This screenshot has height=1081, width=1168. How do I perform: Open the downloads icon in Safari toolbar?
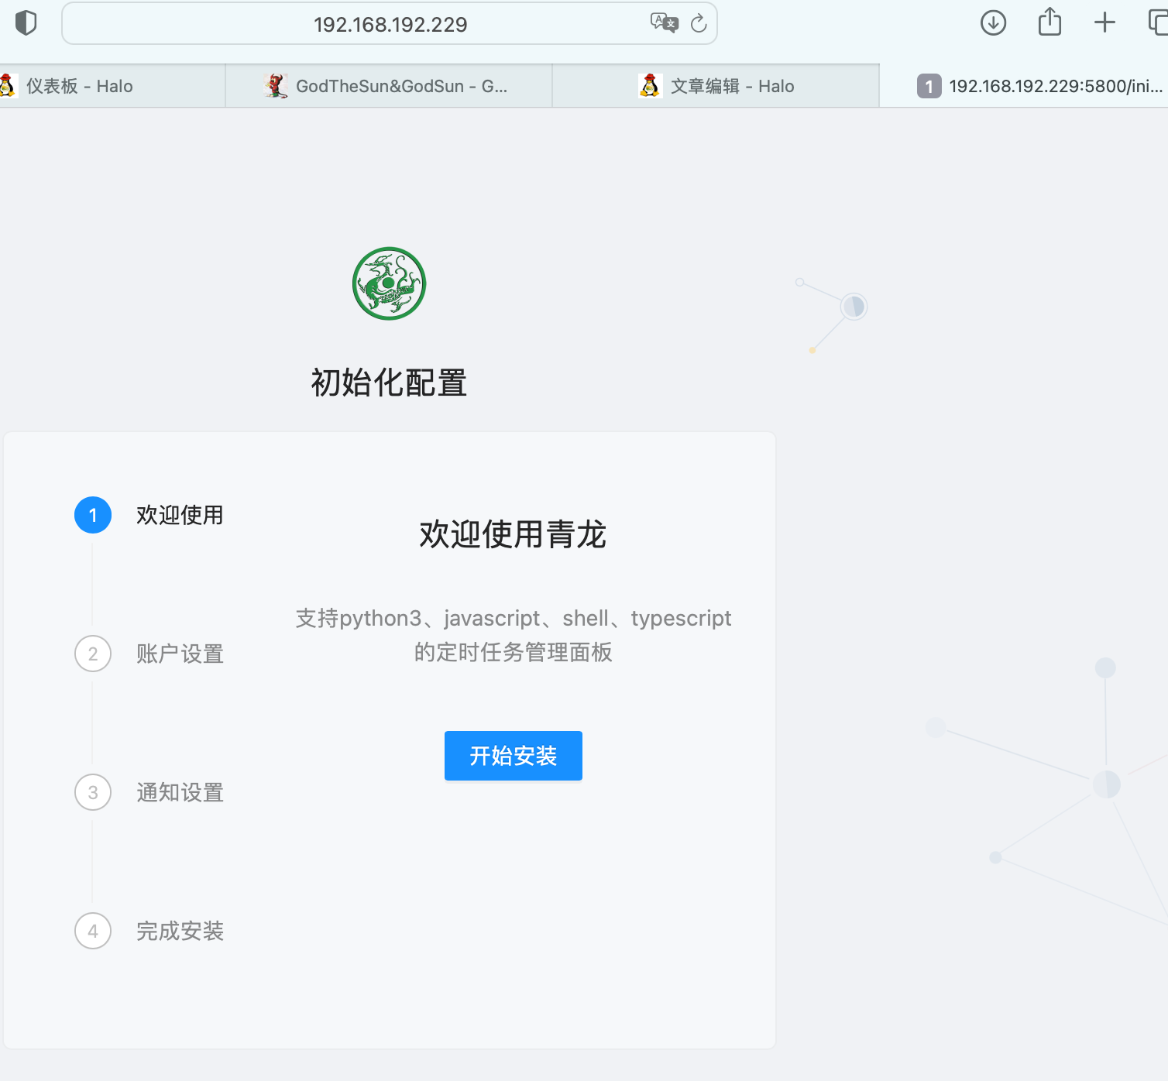click(x=993, y=23)
